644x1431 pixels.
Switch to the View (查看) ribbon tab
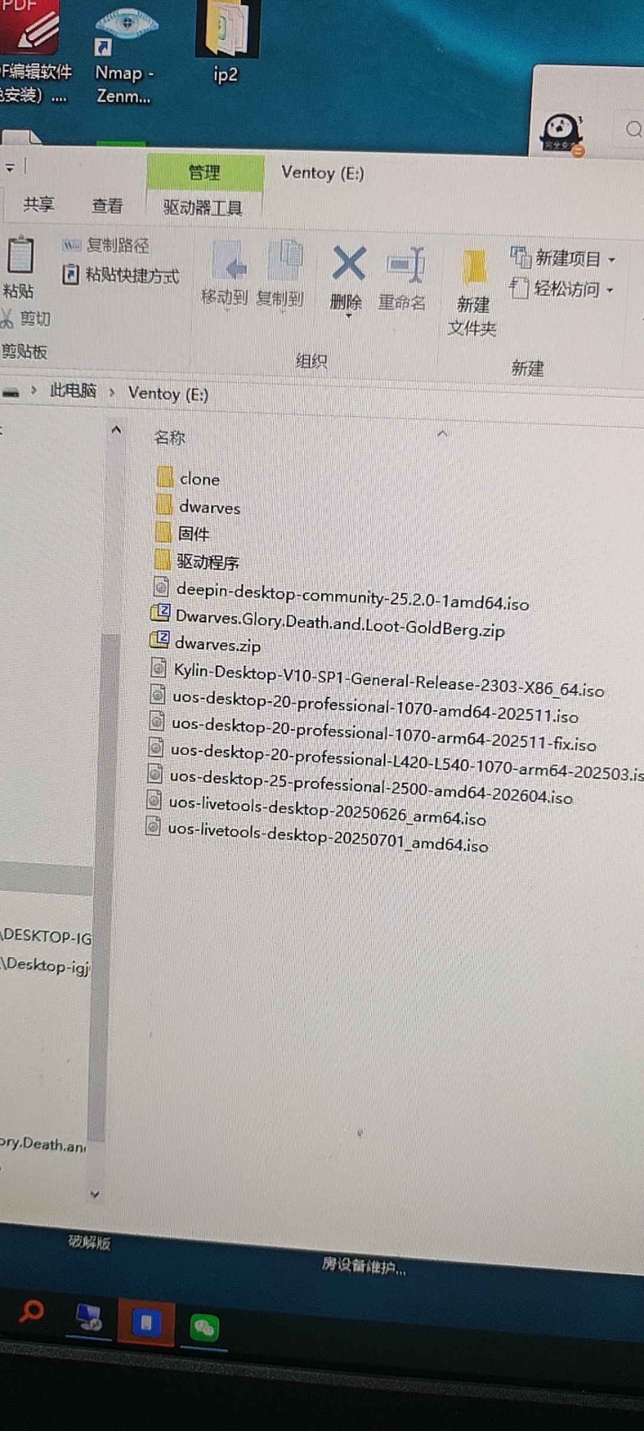click(107, 206)
